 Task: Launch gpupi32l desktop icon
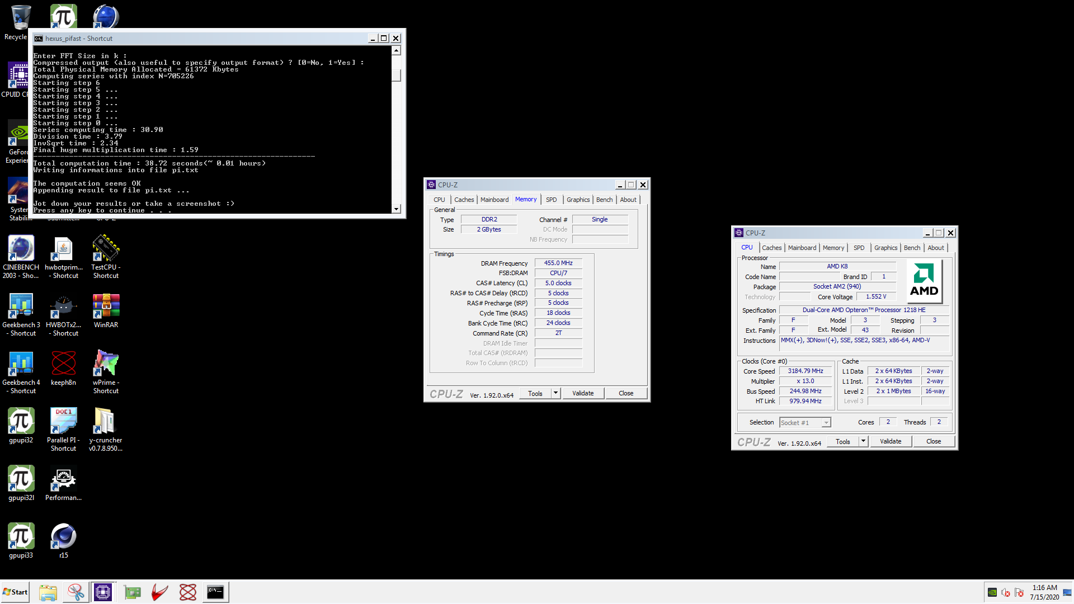click(21, 483)
